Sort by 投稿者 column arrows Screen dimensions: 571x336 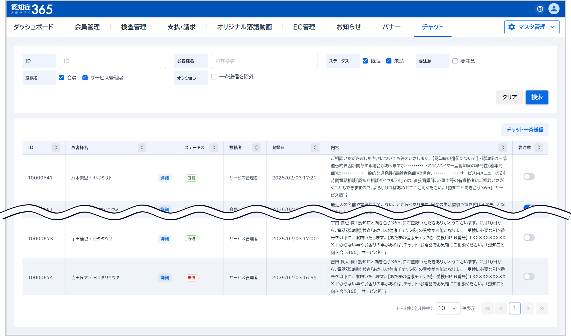256,147
